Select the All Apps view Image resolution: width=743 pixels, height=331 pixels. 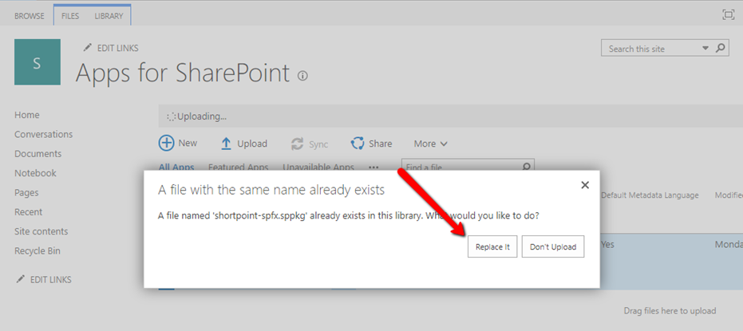(176, 167)
